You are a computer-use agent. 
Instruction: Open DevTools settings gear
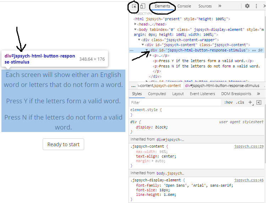pyautogui.click(x=247, y=6)
